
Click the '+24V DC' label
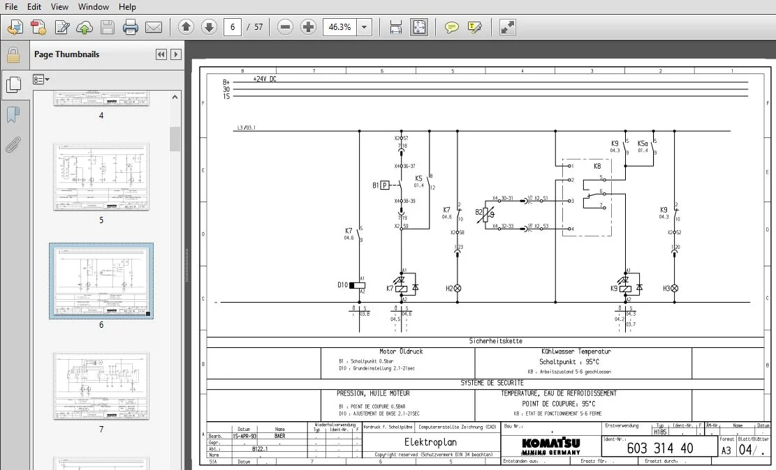pyautogui.click(x=265, y=79)
